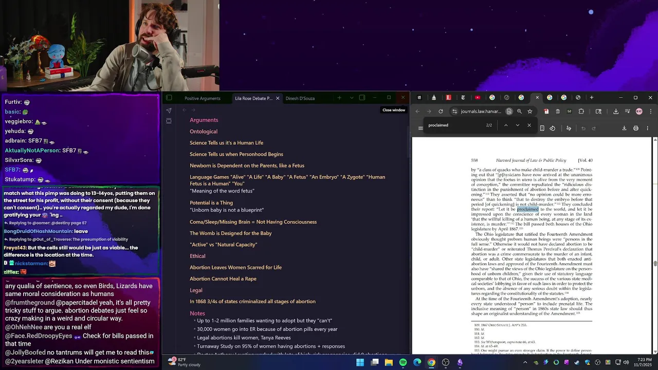Open 'Science Tells us when Personhood Begins' link
The image size is (658, 370).
click(x=236, y=154)
